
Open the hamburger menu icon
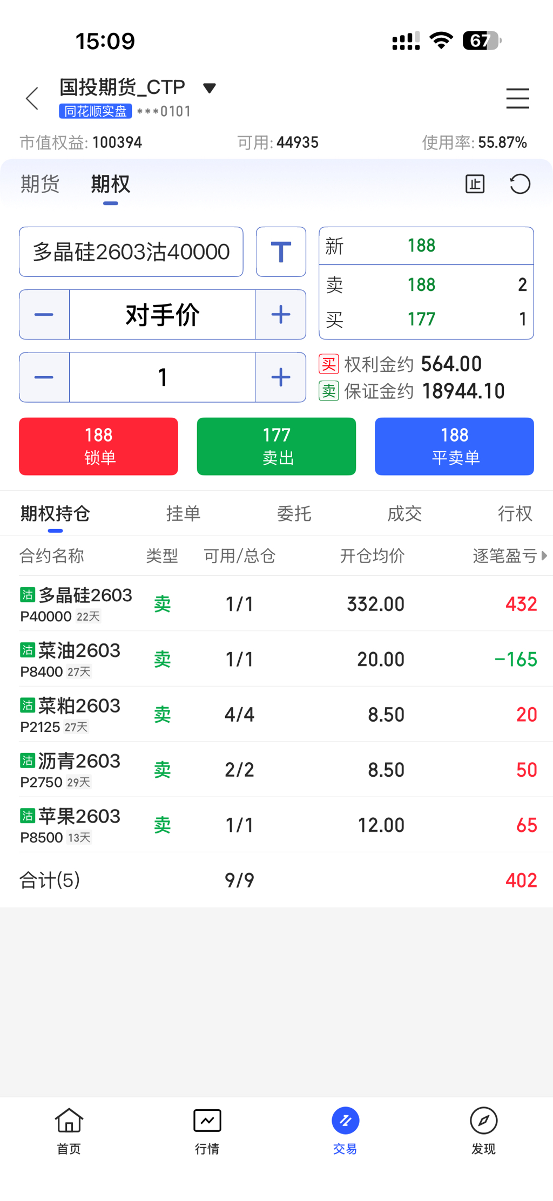(517, 99)
